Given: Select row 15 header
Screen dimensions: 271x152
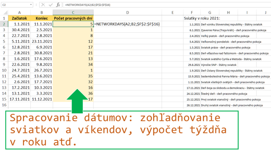Looking at the screenshot, I should click(x=4, y=99).
